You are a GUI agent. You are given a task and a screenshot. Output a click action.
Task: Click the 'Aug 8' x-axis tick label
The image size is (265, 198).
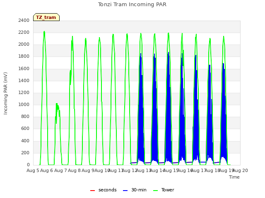click(74, 170)
